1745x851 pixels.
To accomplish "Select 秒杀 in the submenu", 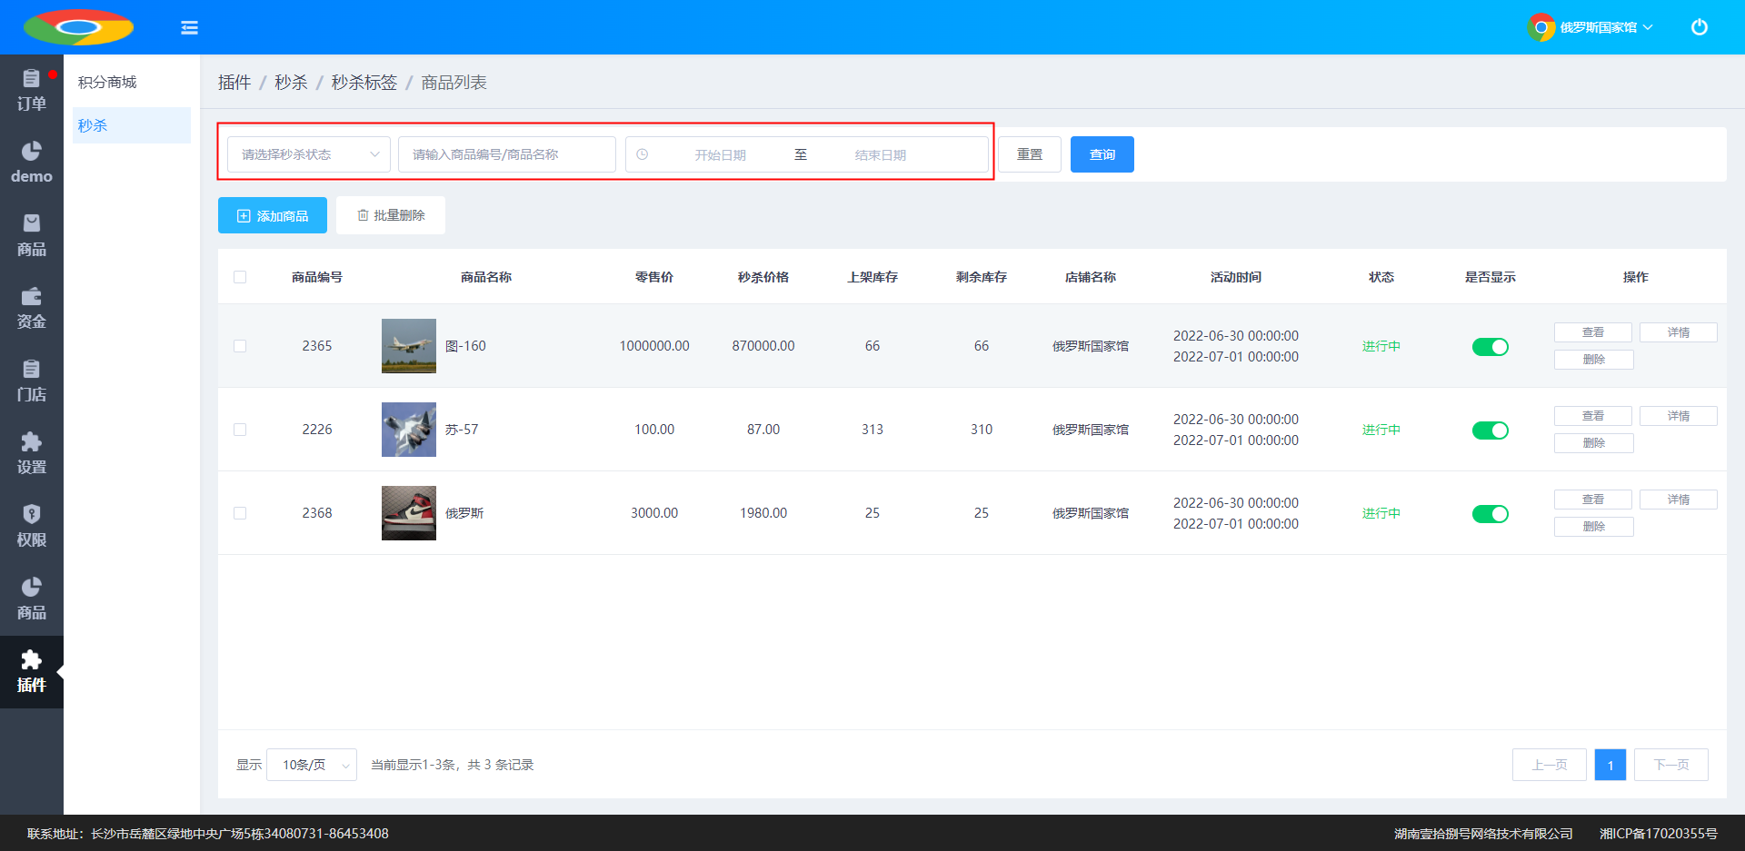I will (132, 125).
